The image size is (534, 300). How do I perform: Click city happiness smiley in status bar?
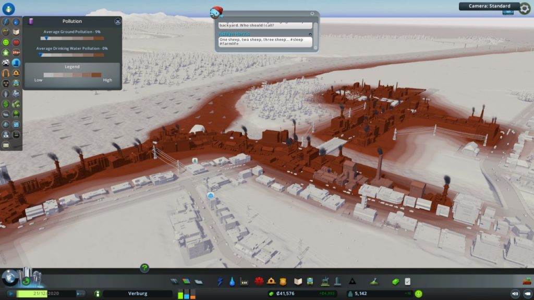coord(419,294)
